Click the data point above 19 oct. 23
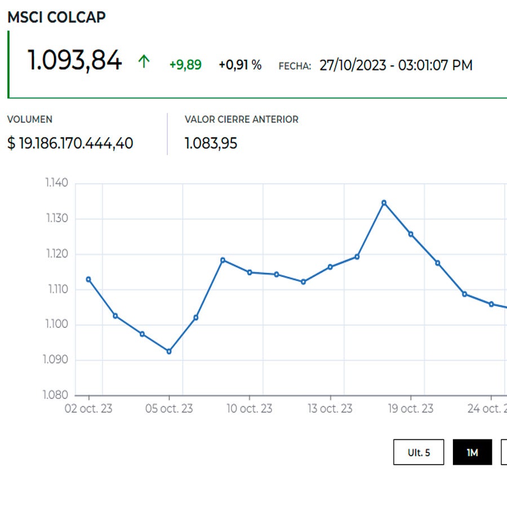 tap(411, 234)
